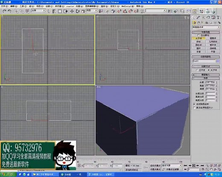Open the Utilities panel hammer tab
This screenshot has width=222, height=177.
click(218, 17)
